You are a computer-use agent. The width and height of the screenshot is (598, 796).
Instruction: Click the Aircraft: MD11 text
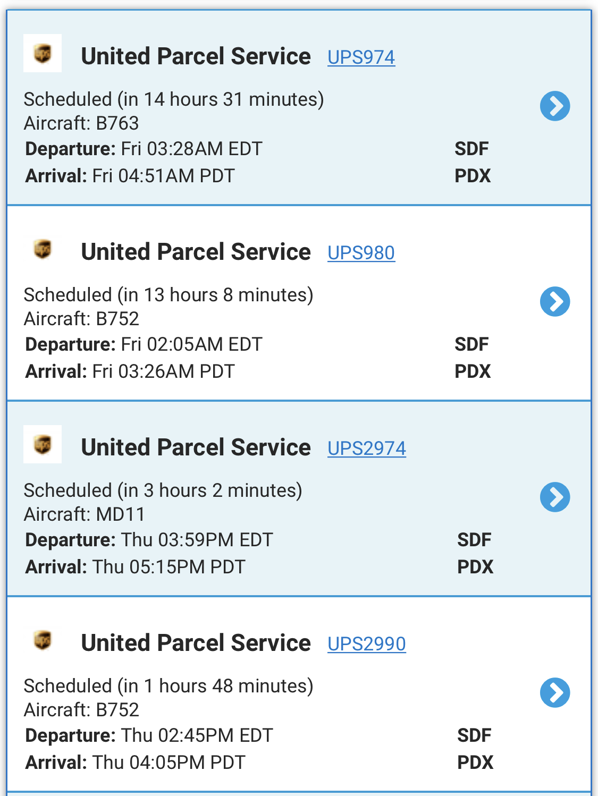coord(85,514)
